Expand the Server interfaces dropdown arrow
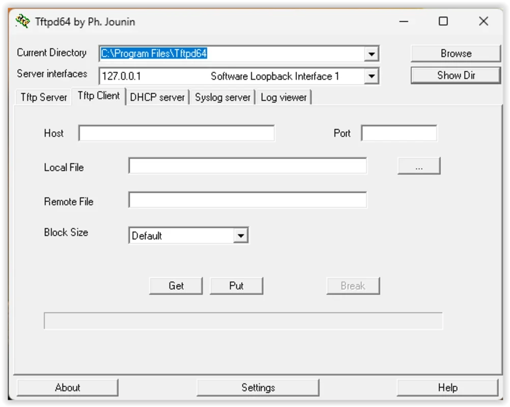The width and height of the screenshot is (510, 407). [x=372, y=76]
